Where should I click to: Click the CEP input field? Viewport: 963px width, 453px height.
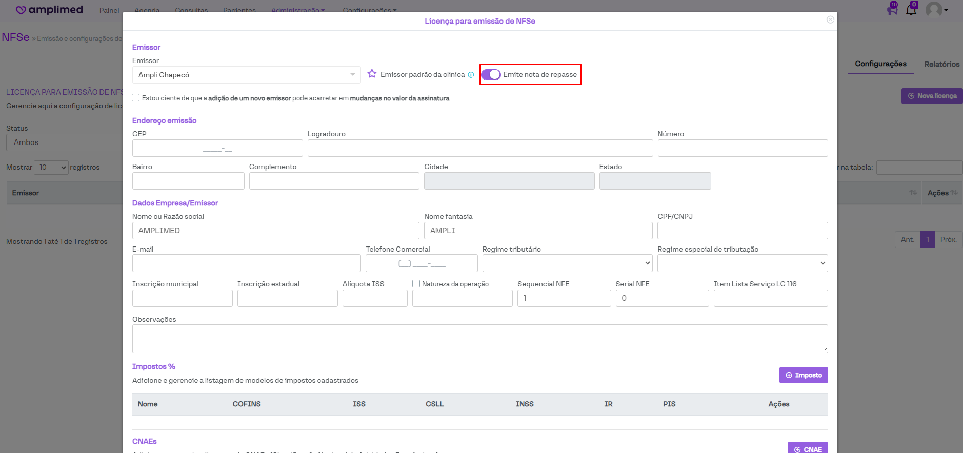click(217, 148)
